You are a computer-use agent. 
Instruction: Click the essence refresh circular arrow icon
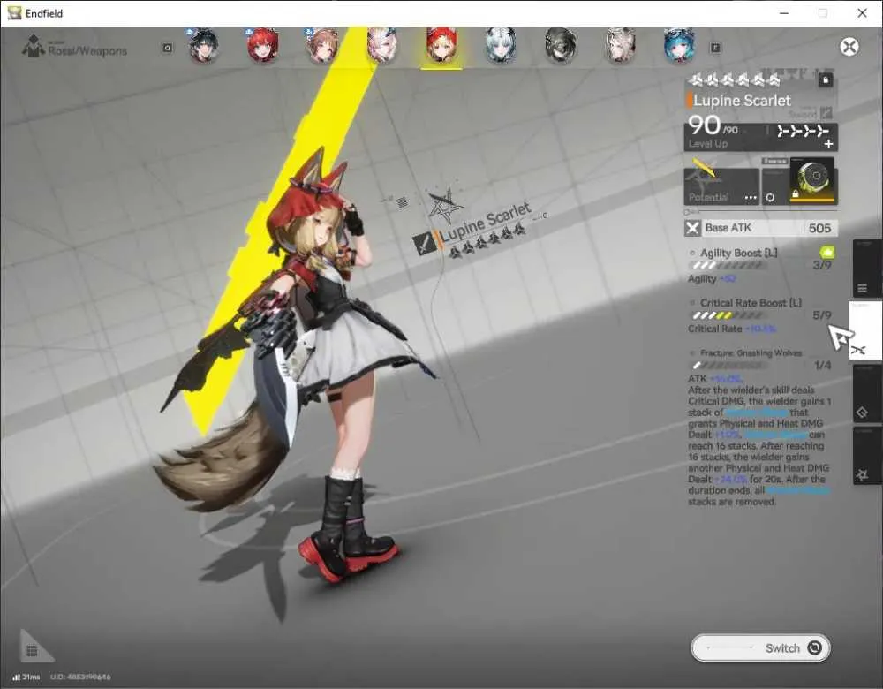tap(770, 197)
